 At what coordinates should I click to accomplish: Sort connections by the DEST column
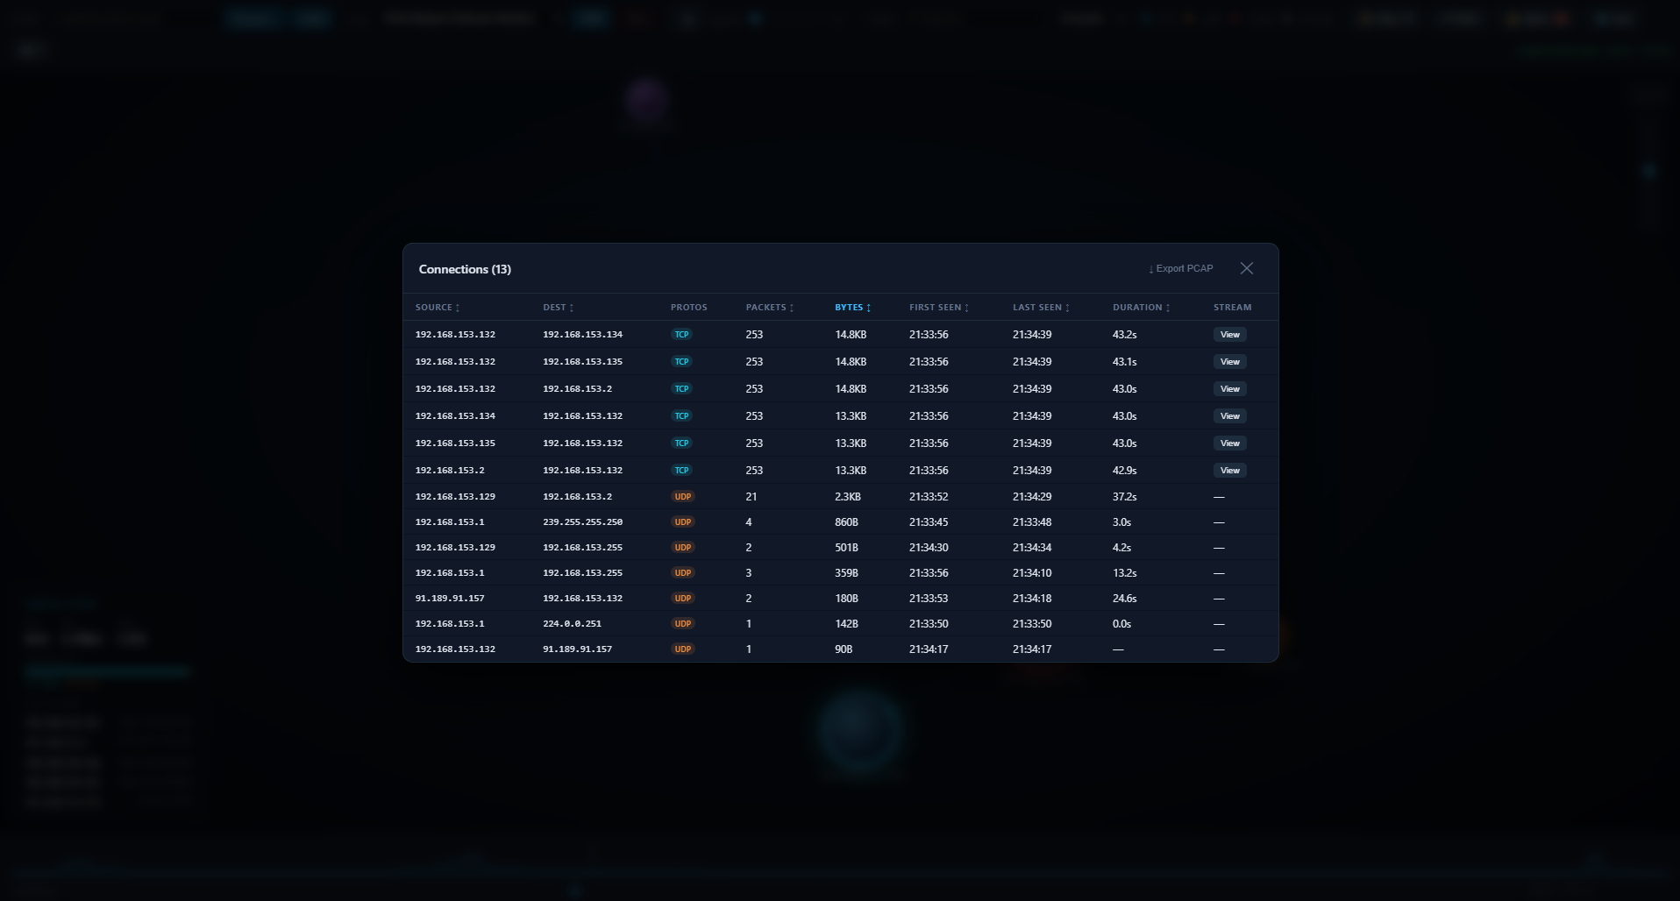click(558, 308)
